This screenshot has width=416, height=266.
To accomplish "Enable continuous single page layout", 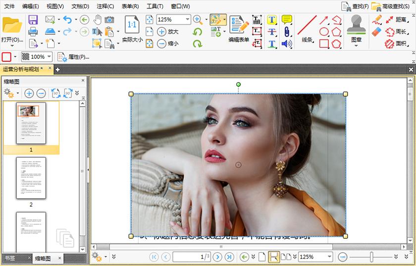I will click(273, 257).
